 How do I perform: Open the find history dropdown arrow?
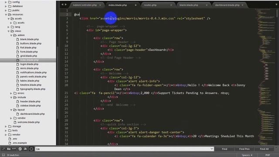pos(211,149)
